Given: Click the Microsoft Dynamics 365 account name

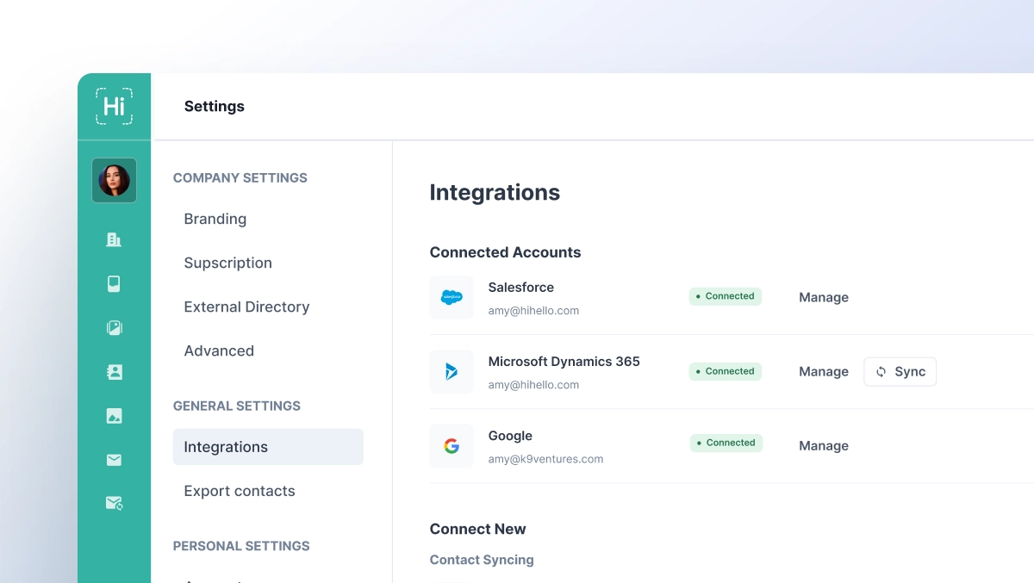Looking at the screenshot, I should click(564, 362).
